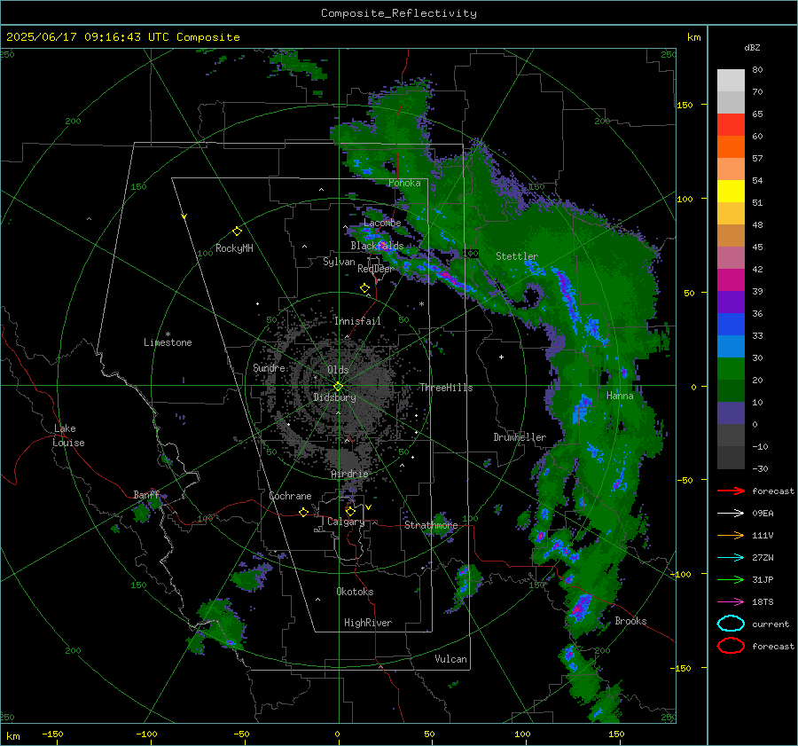The width and height of the screenshot is (798, 746).
Task: Click the Banff label on map
Action: click(x=146, y=494)
